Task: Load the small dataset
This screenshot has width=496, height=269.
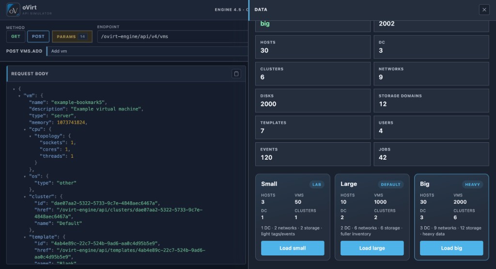Action: (x=293, y=248)
